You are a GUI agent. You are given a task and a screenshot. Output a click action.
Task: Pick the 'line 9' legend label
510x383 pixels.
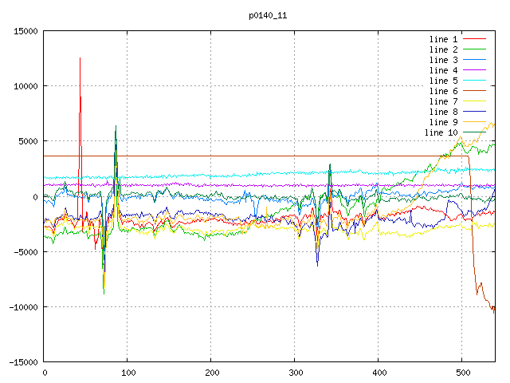(x=443, y=122)
